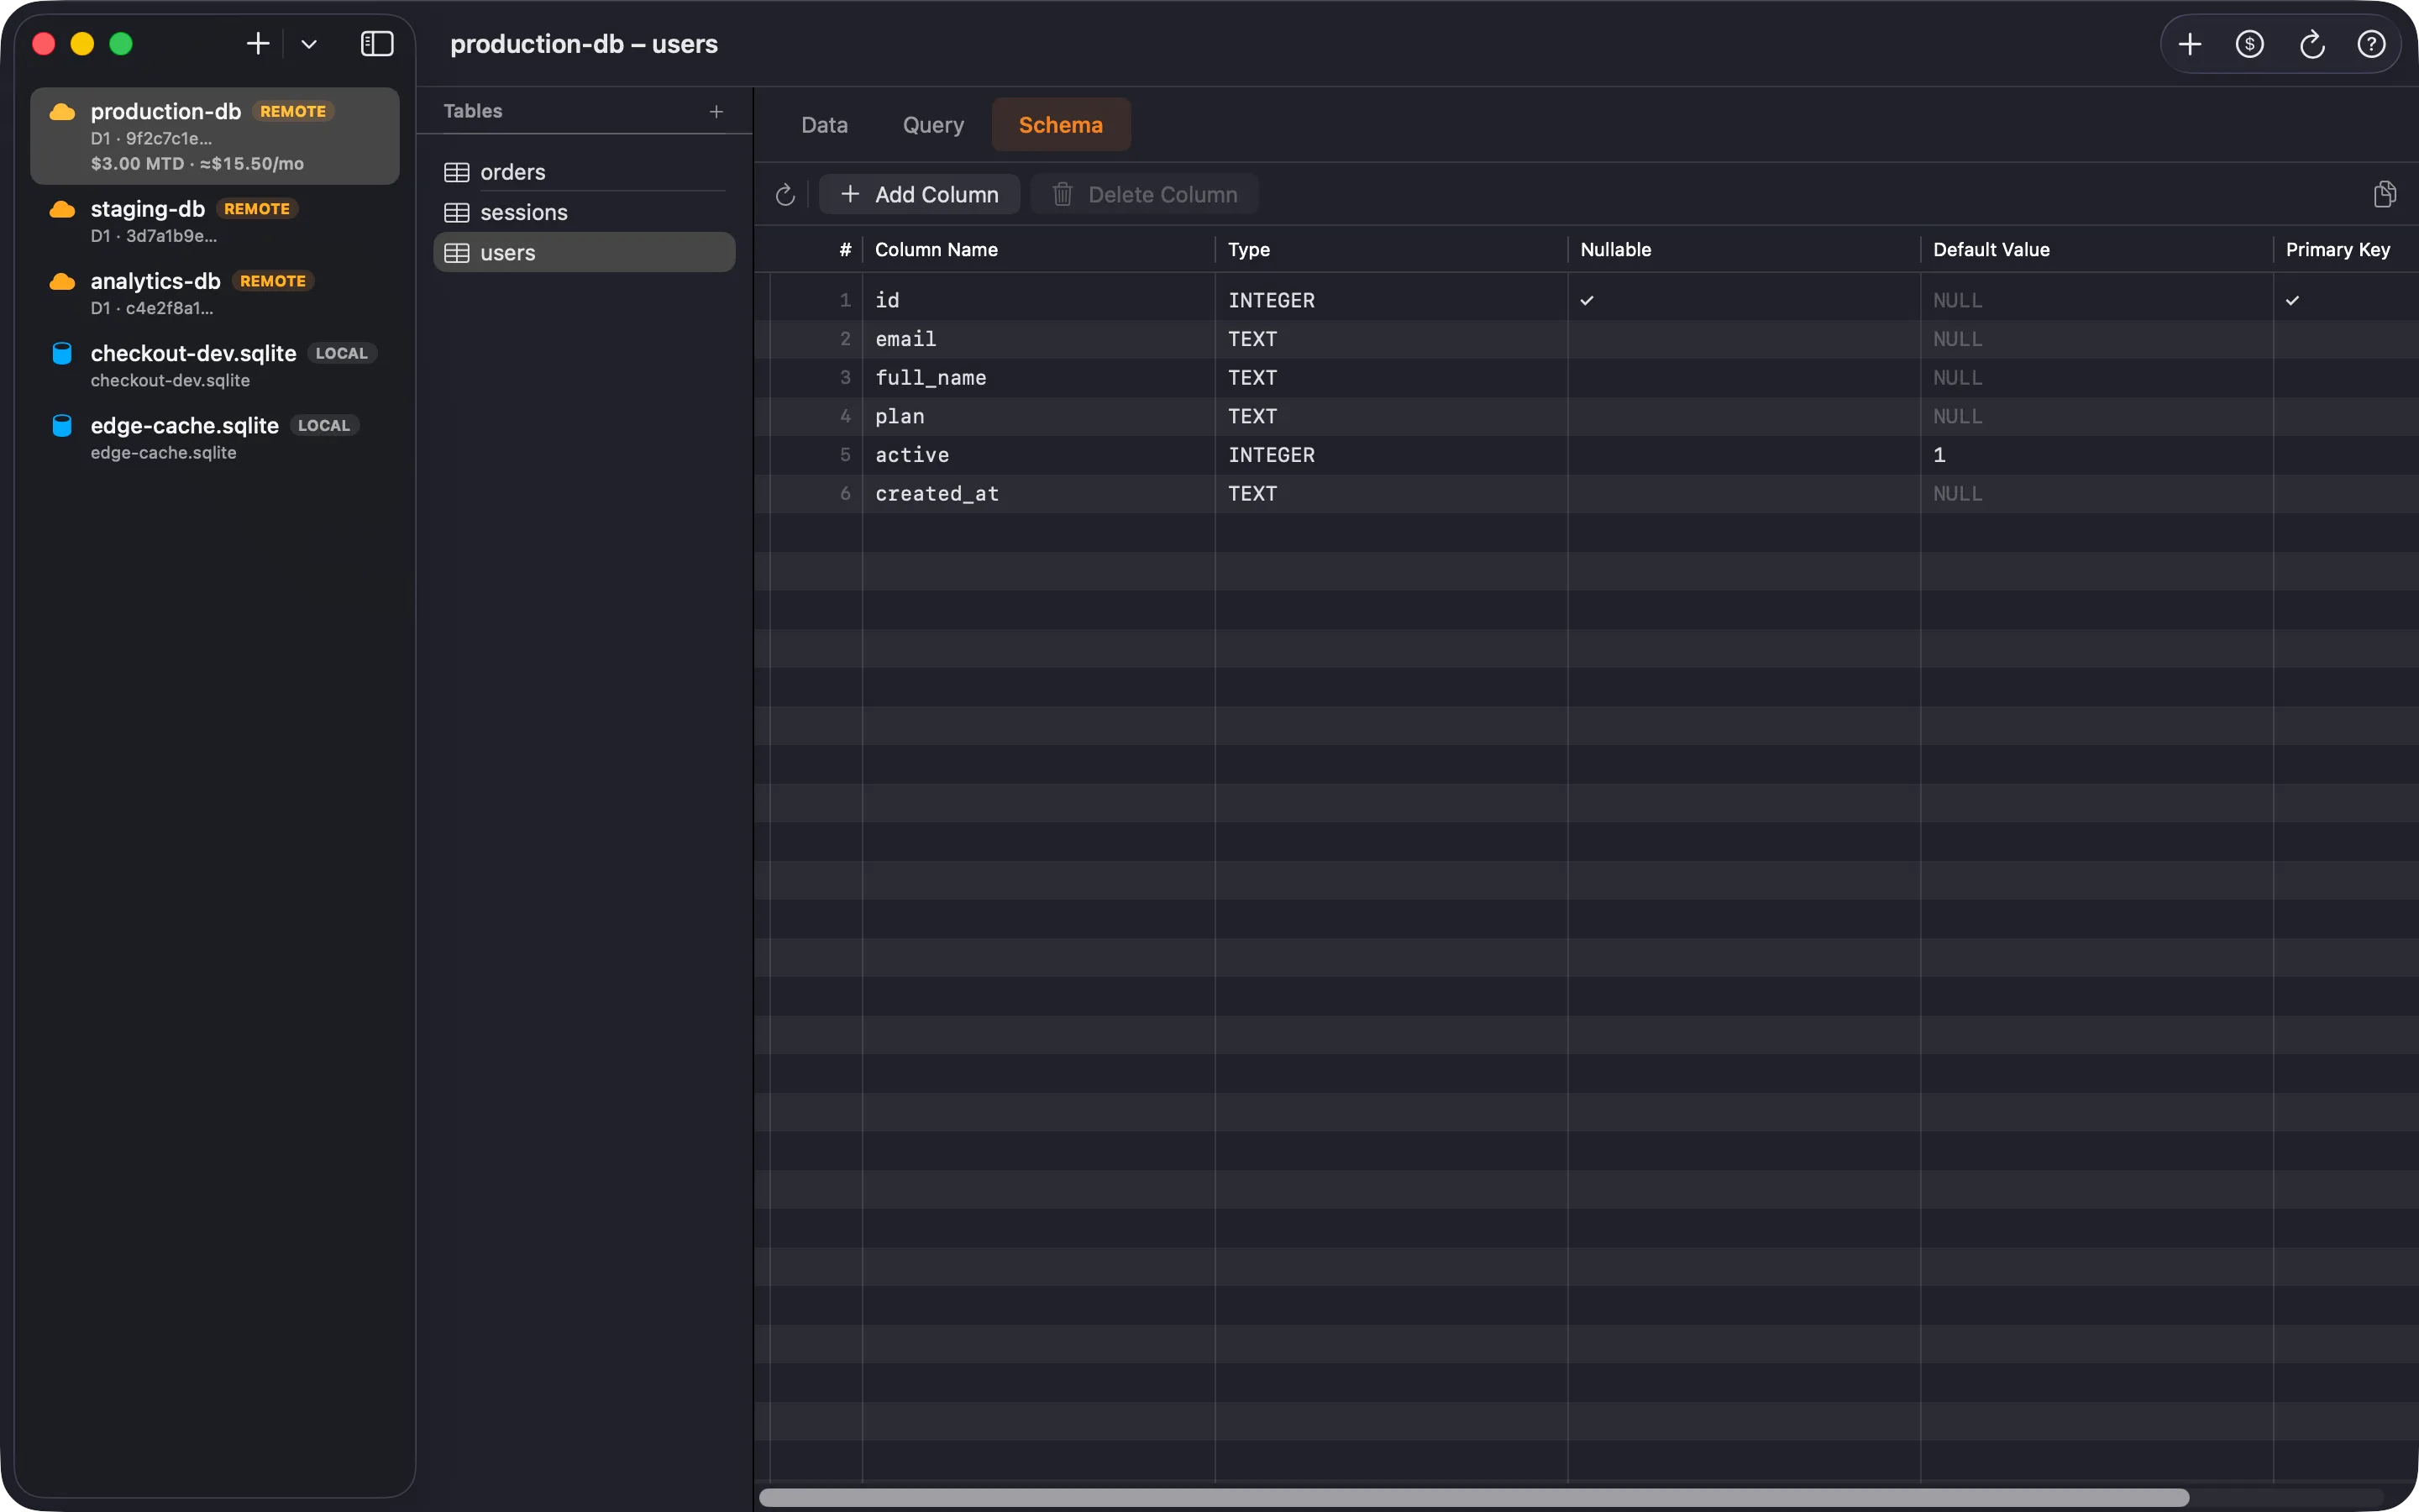Screen dimensions: 2419x1512
Task: Click the sessions table grid icon
Action: tap(457, 212)
